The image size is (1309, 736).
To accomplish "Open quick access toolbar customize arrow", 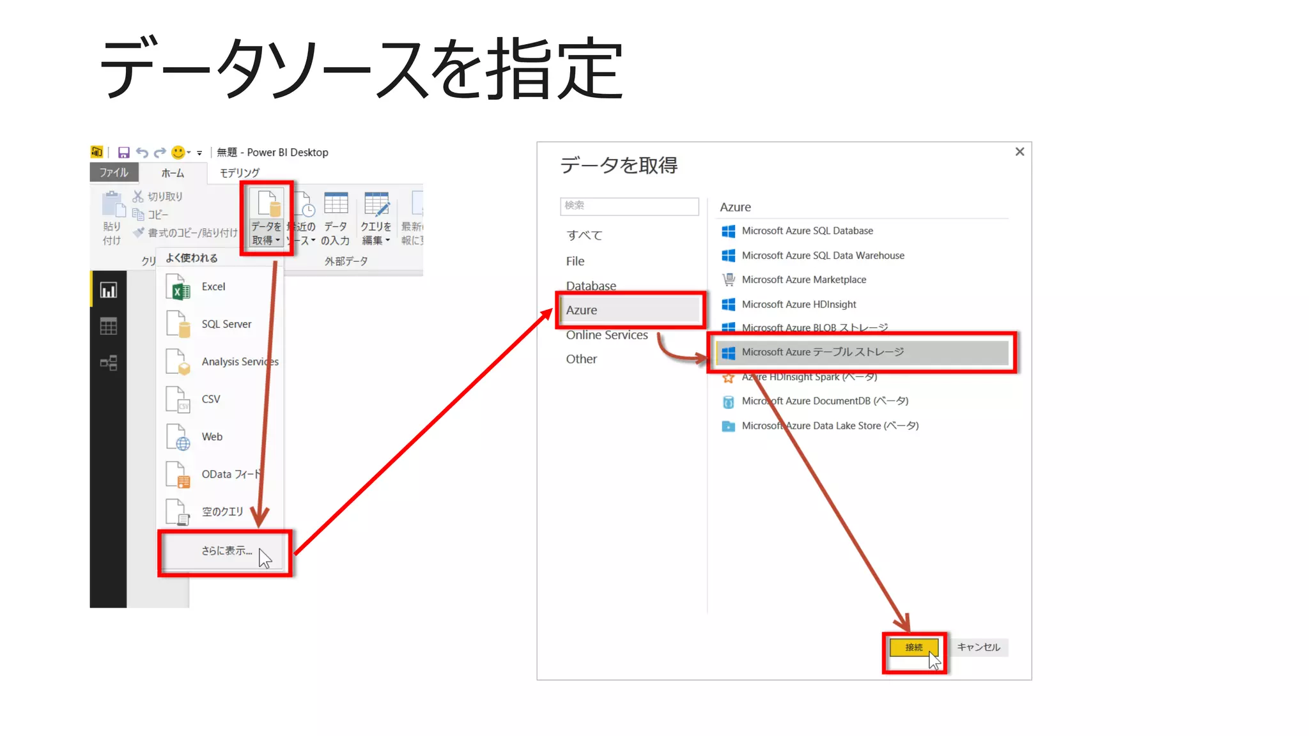I will 199,153.
